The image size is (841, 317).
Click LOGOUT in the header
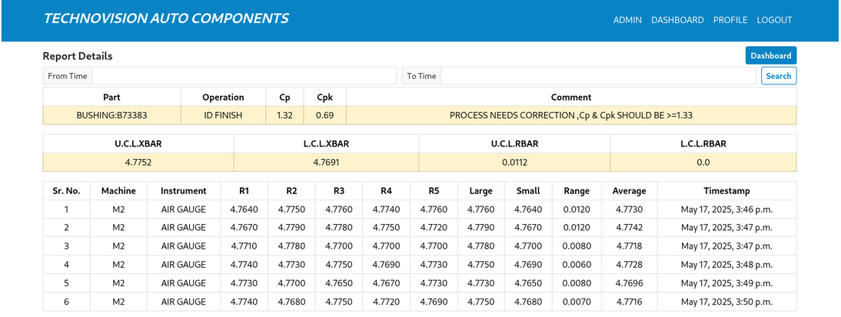click(774, 20)
